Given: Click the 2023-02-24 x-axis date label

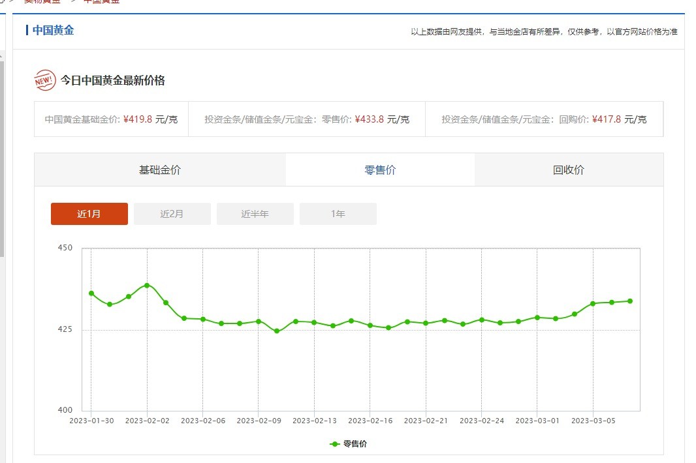Looking at the screenshot, I should point(482,421).
